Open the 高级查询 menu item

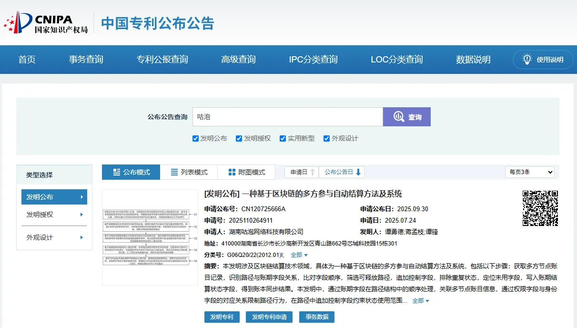(239, 59)
